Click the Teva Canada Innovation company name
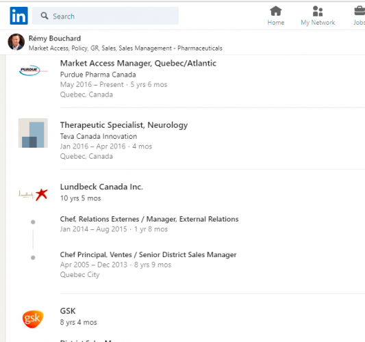This screenshot has height=342, width=365. coord(99,136)
